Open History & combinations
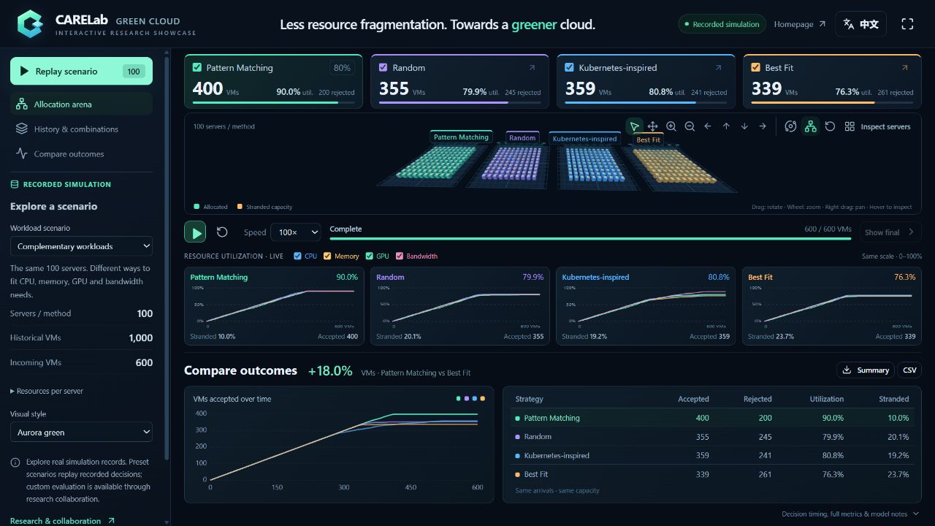This screenshot has width=935, height=526. click(x=81, y=129)
